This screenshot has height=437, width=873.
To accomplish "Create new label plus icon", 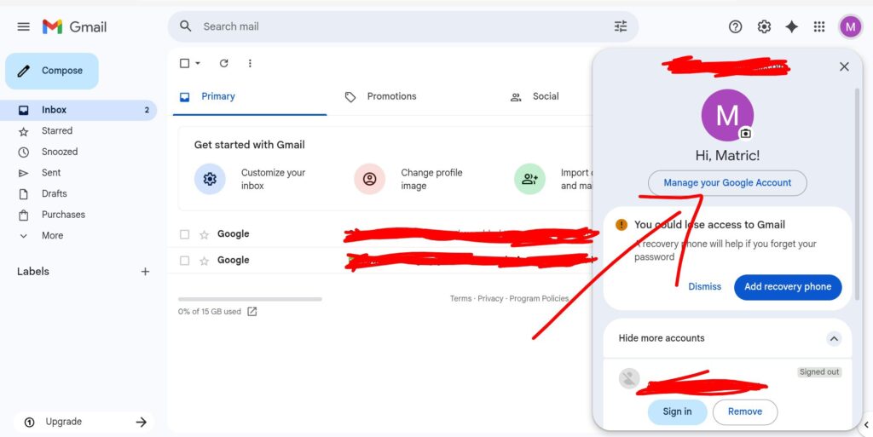I will pyautogui.click(x=145, y=272).
